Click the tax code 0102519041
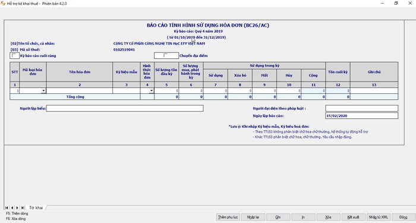Image resolution: width=416 pixels, height=223 pixels. coord(124,49)
